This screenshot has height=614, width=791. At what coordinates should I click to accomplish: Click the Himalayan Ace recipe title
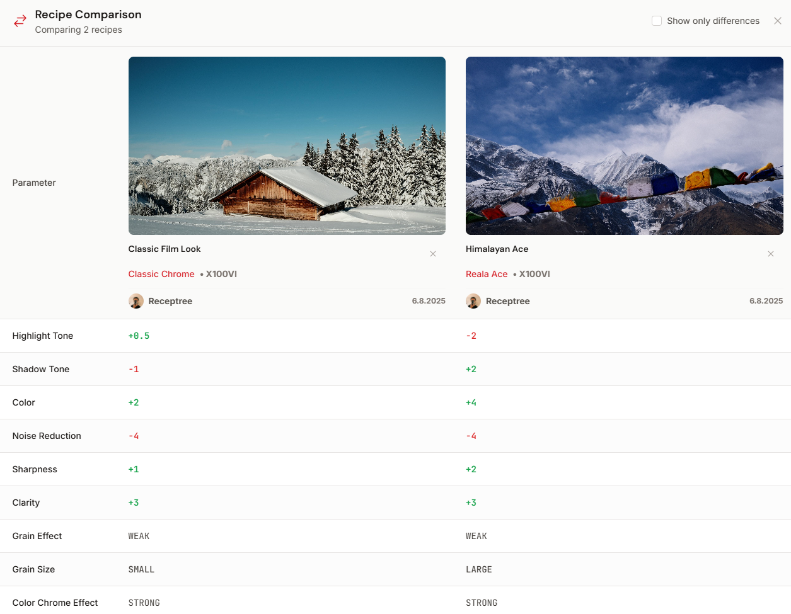pos(497,249)
